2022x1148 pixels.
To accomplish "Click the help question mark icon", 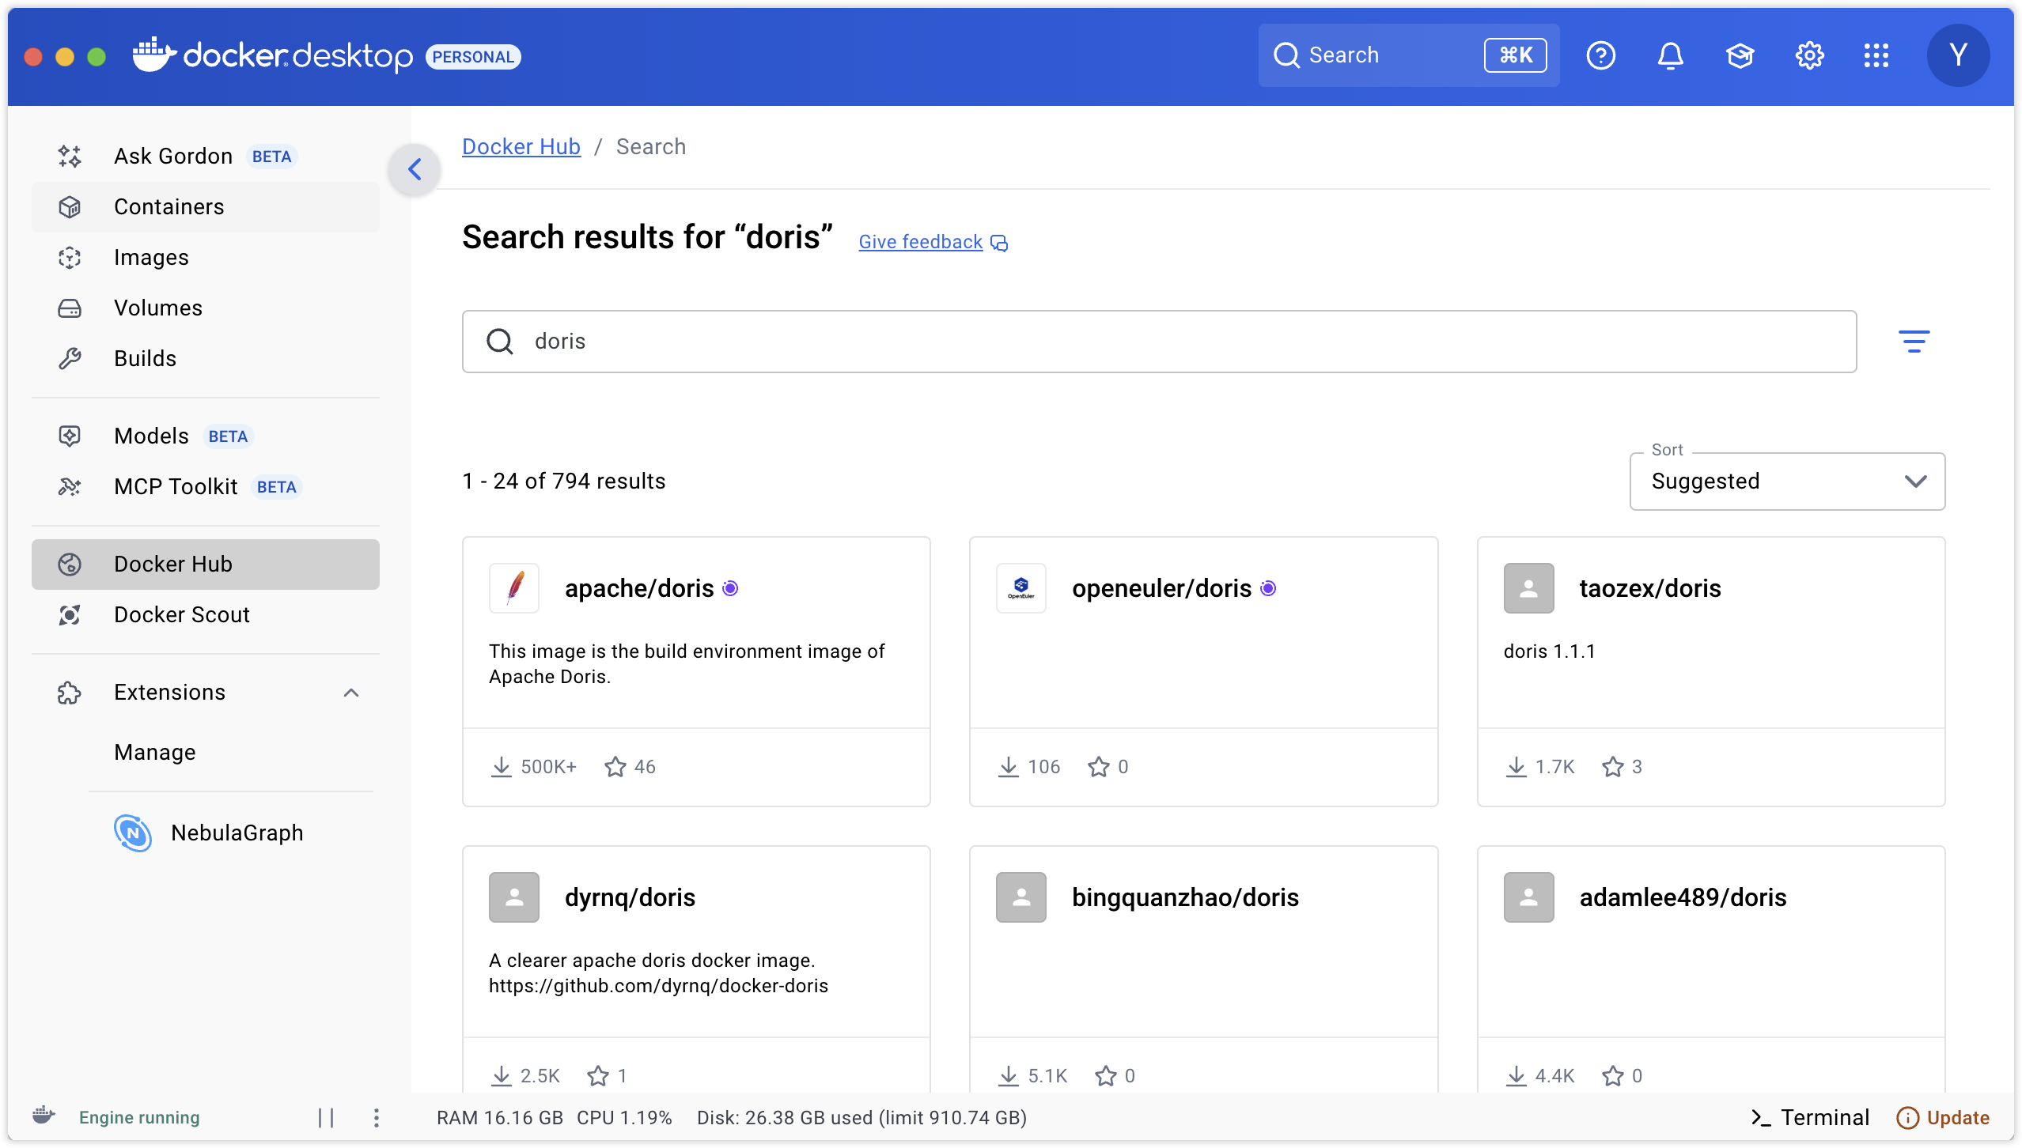I will click(x=1600, y=55).
